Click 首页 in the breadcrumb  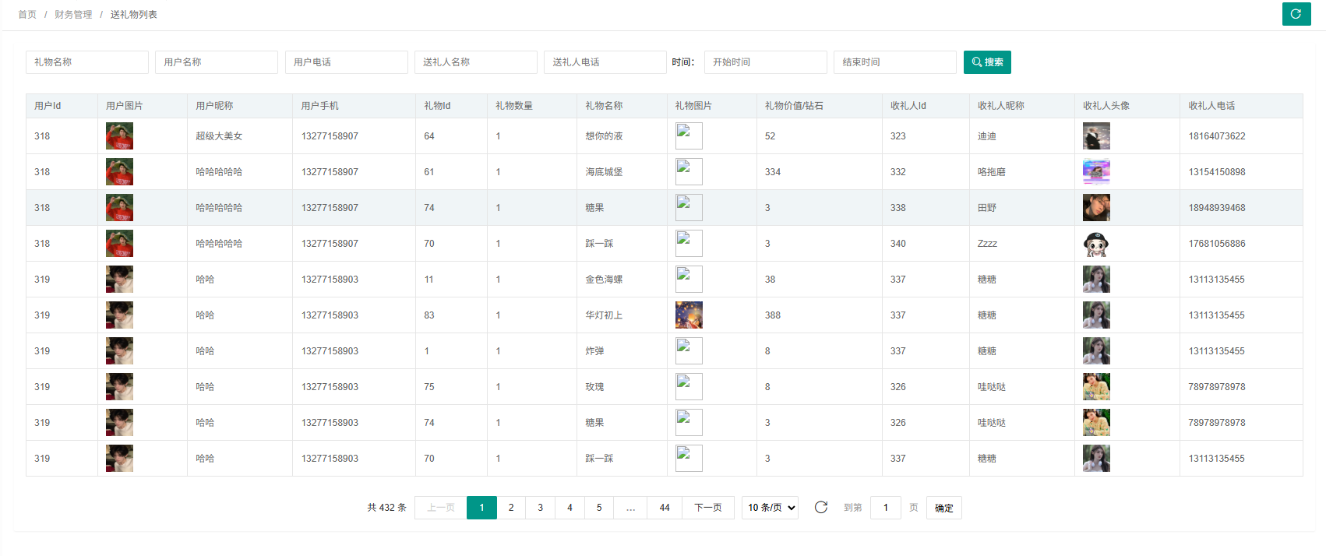pos(27,15)
